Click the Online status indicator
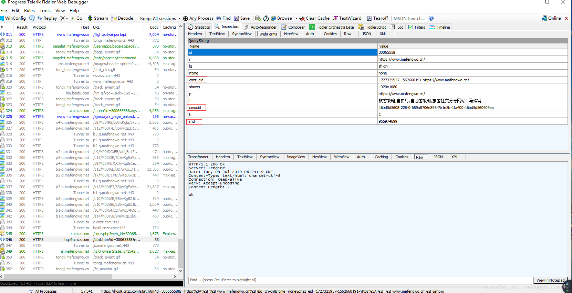 coord(551,18)
